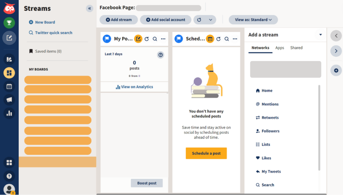Open the Composer pencil icon
The image size is (343, 195).
[9, 38]
